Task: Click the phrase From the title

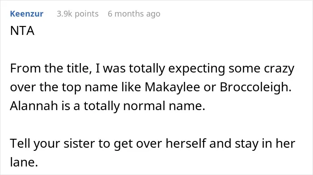Action: pos(51,68)
